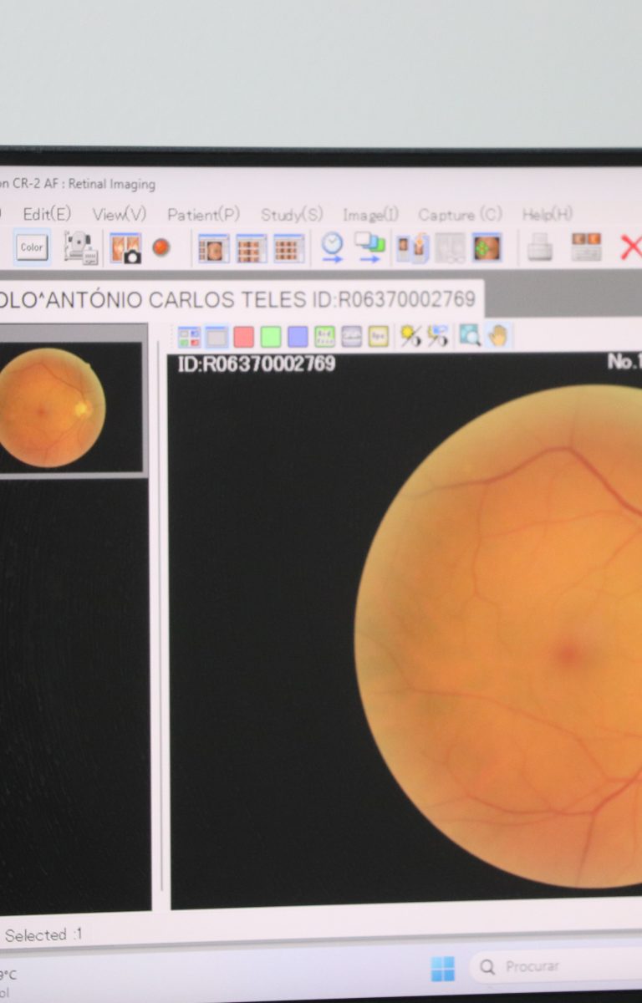
Task: Click the printer icon
Action: click(x=540, y=247)
